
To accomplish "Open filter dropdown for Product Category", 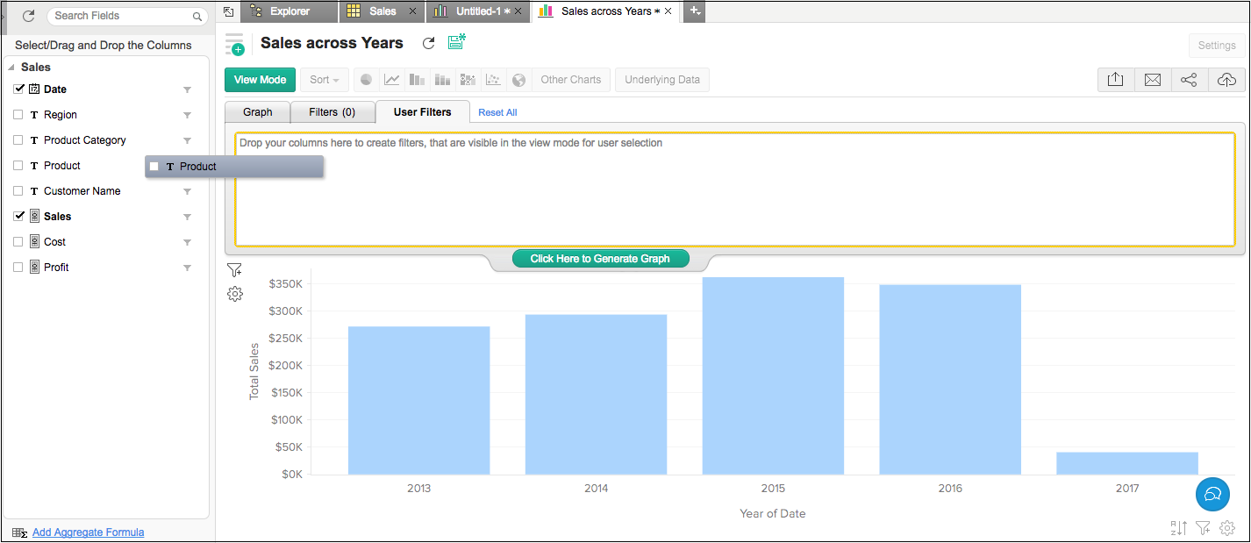I will tap(187, 140).
